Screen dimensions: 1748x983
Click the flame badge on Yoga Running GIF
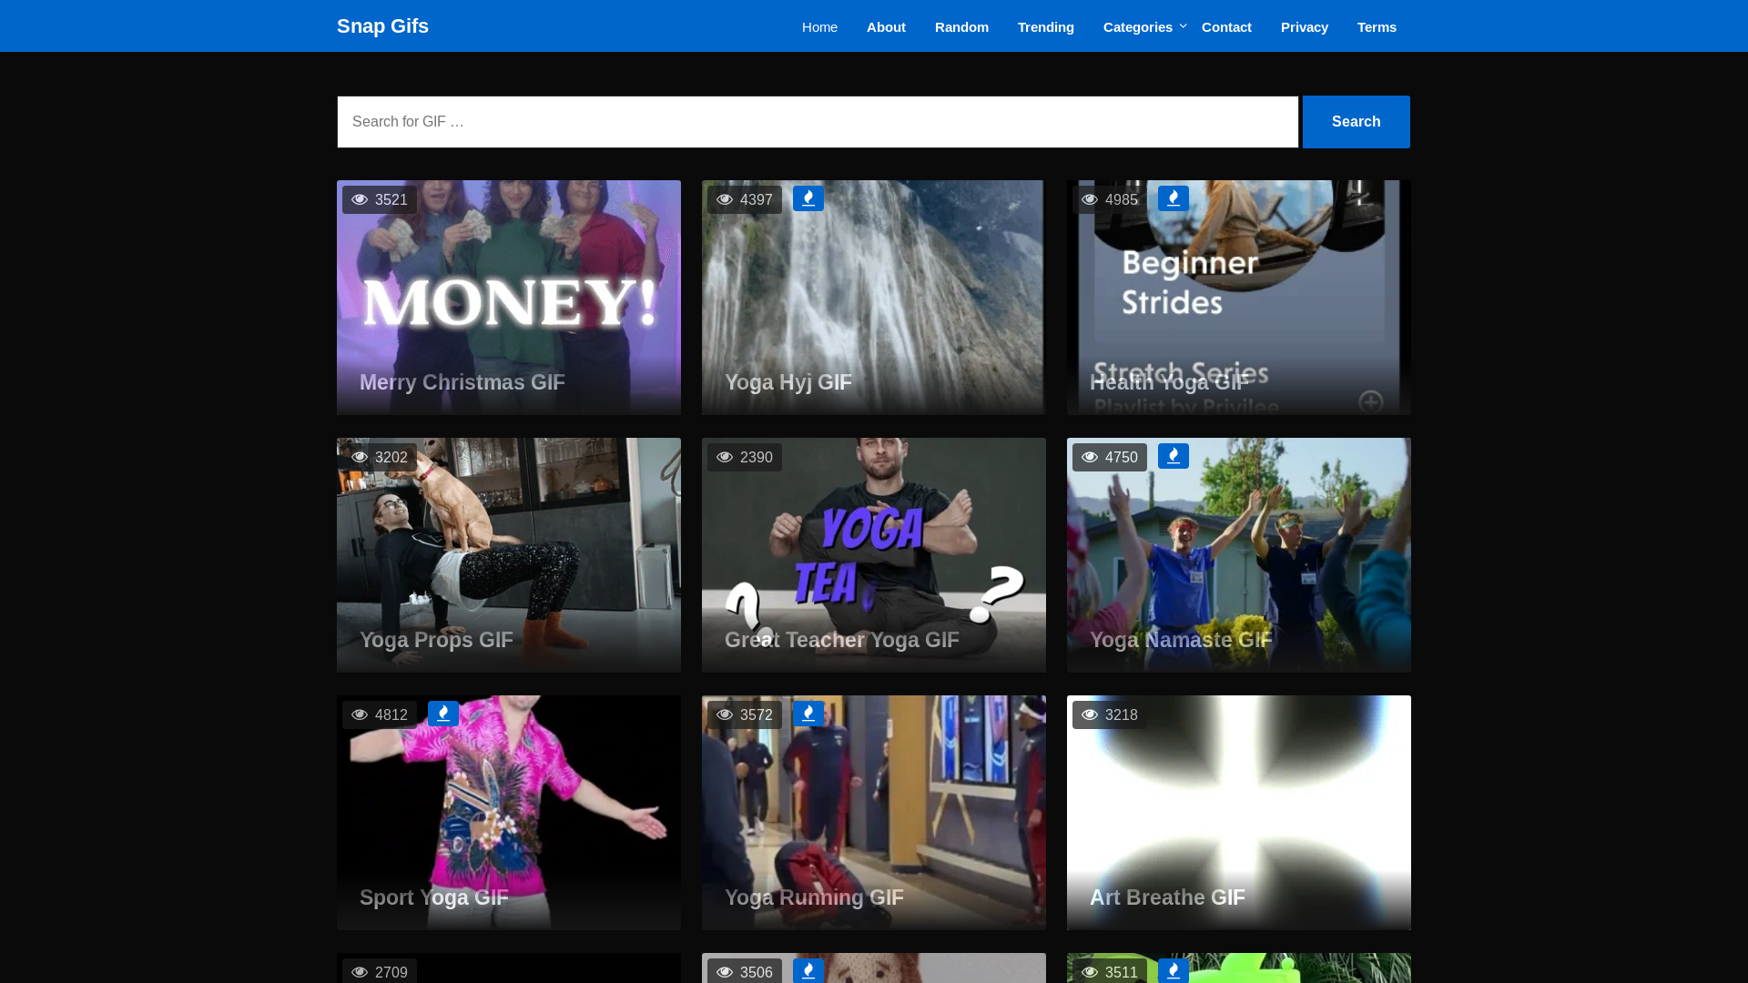coord(808,714)
